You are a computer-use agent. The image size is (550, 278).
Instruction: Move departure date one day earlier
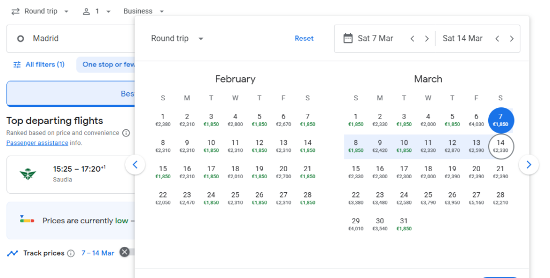tap(412, 39)
